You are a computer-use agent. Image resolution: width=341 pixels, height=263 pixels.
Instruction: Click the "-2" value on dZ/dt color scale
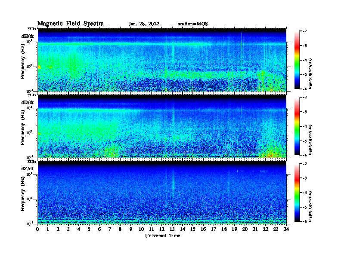click(305, 164)
